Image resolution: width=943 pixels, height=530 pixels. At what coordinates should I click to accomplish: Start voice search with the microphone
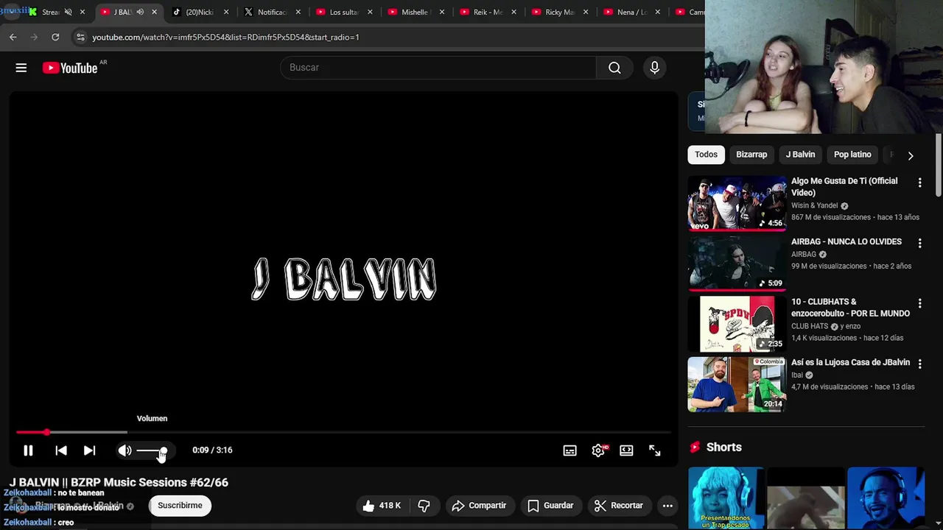pos(654,68)
